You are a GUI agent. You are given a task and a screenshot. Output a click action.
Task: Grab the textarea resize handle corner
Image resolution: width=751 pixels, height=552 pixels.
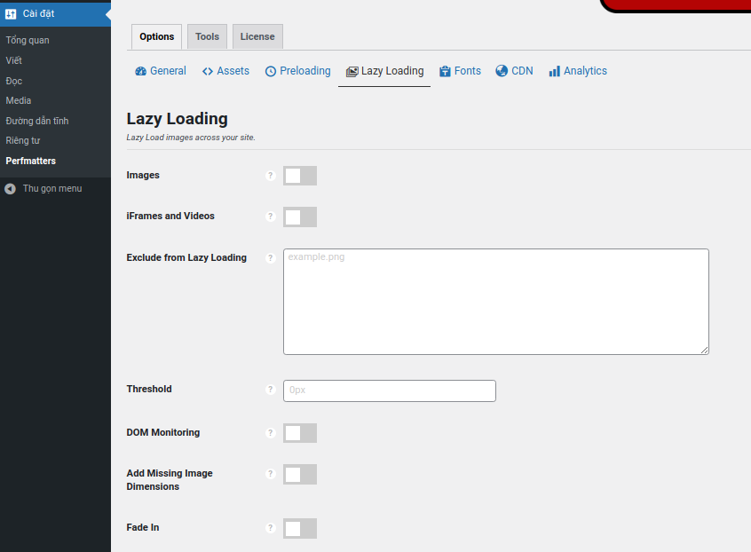click(704, 350)
